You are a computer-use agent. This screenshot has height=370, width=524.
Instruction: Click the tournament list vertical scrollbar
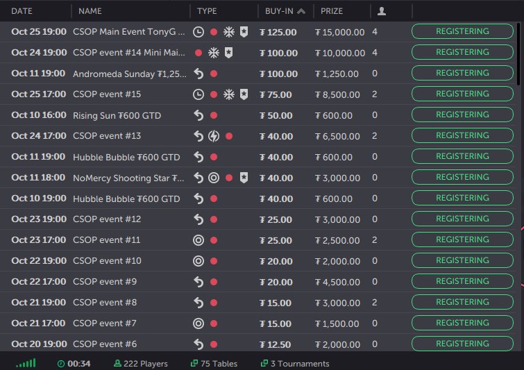coord(519,53)
